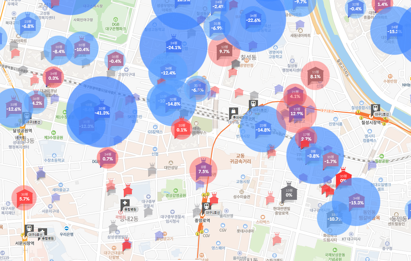The image size is (411, 261).
Task: Select the 엠시티 컴플렉스 label
Action: (x=370, y=138)
